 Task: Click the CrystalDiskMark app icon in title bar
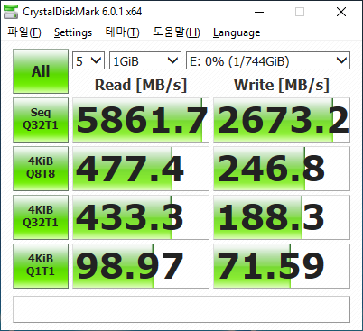pos(11,12)
